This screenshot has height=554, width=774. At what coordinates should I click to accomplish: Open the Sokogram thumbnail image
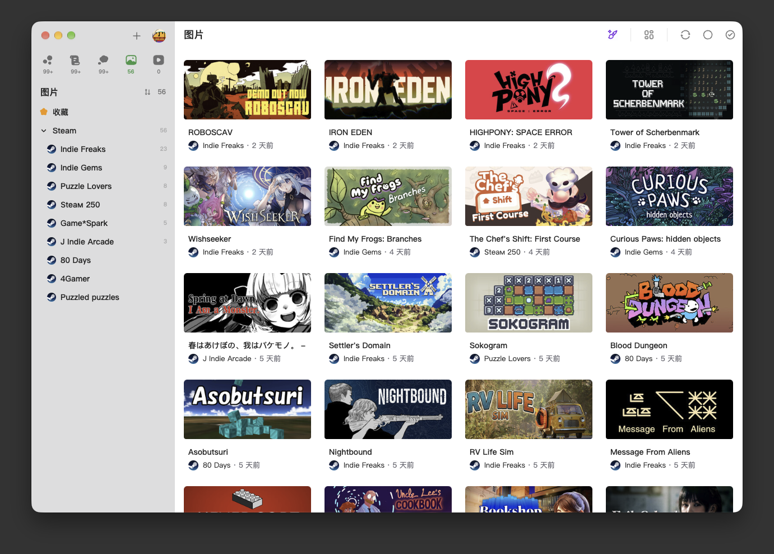tap(529, 303)
